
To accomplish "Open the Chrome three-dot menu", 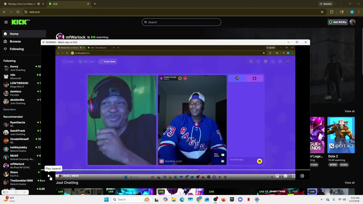I will coord(359,12).
